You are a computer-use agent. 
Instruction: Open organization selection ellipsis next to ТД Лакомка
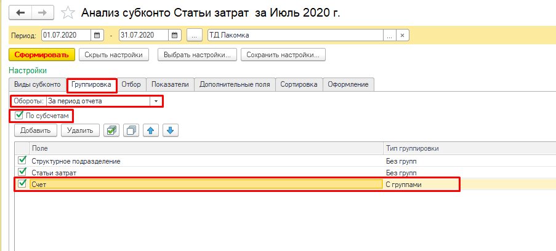pos(389,35)
